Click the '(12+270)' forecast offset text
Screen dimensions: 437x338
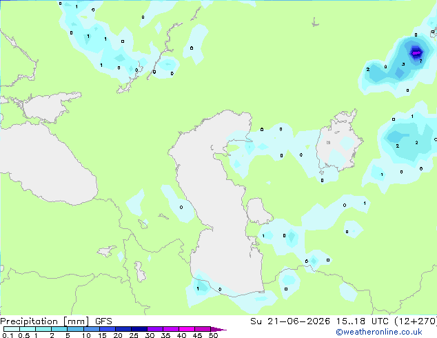[416, 321]
